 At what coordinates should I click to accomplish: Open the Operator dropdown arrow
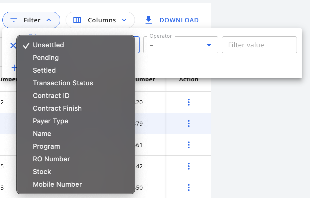[x=209, y=45]
